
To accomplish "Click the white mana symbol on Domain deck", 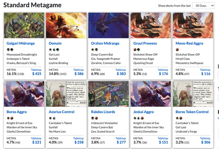I will [x=50, y=50].
